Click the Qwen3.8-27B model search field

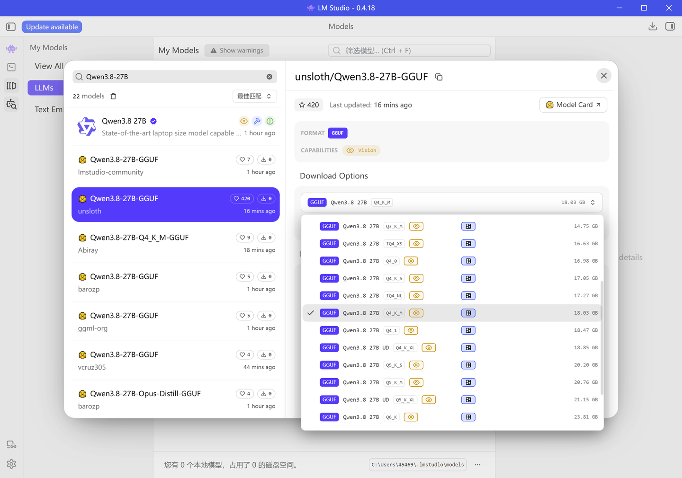[174, 77]
